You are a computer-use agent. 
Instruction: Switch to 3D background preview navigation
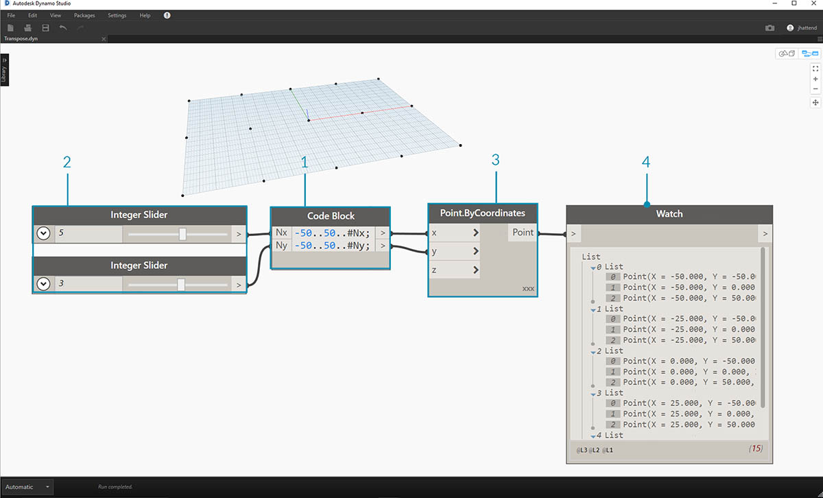[x=785, y=54]
